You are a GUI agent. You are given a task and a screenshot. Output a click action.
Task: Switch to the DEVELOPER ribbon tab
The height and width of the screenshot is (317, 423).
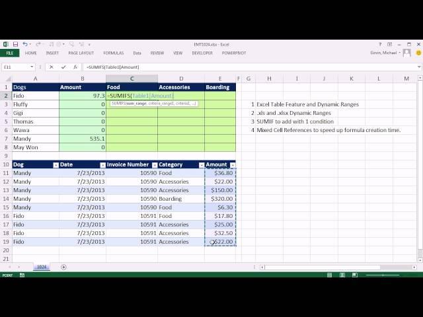202,53
